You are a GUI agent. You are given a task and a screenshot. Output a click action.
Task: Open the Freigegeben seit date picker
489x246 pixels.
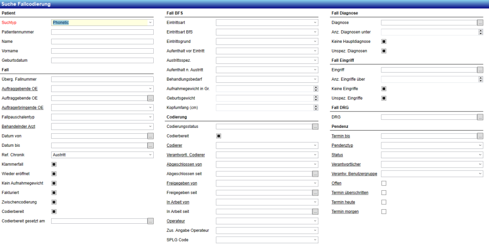pos(315,193)
